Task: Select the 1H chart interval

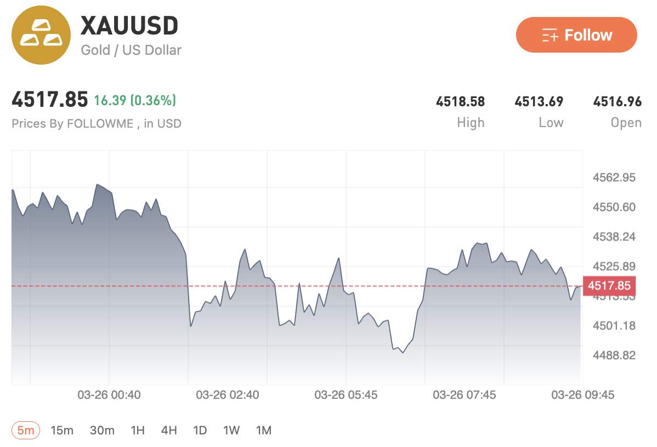Action: point(138,430)
